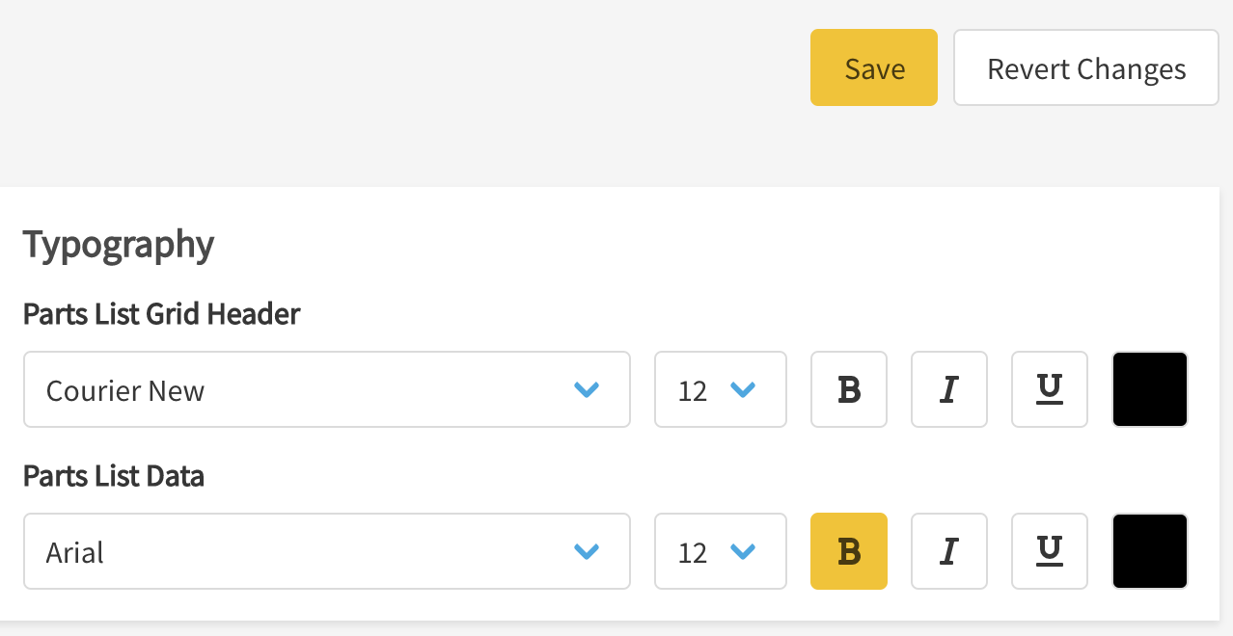
Task: Enable italic for Parts List Data
Action: coord(949,551)
